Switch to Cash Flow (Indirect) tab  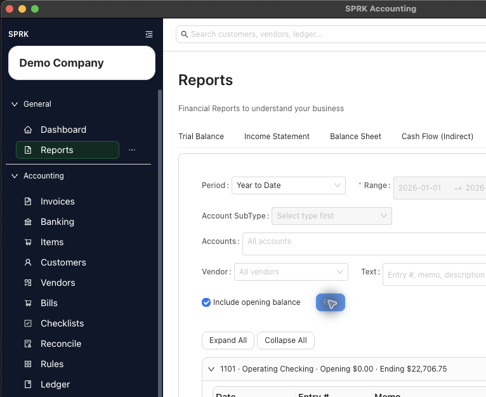pyautogui.click(x=437, y=137)
